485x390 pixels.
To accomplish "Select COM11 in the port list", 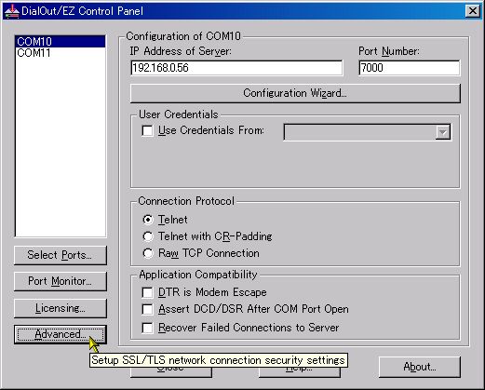I will coord(61,53).
